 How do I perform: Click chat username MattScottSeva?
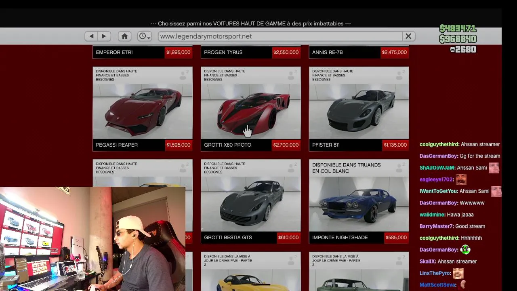438,285
